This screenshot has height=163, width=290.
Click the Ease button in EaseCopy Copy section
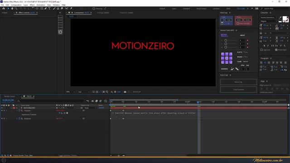[228, 20]
